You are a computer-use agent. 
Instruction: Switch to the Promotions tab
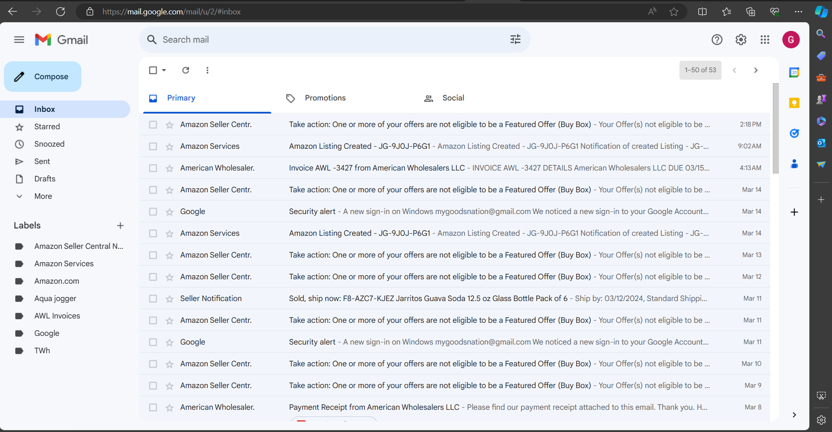coord(325,98)
